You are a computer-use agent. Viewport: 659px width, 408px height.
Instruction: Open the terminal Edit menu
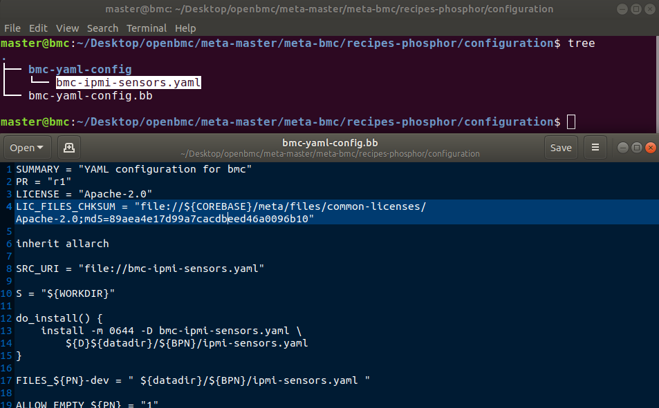tap(38, 28)
